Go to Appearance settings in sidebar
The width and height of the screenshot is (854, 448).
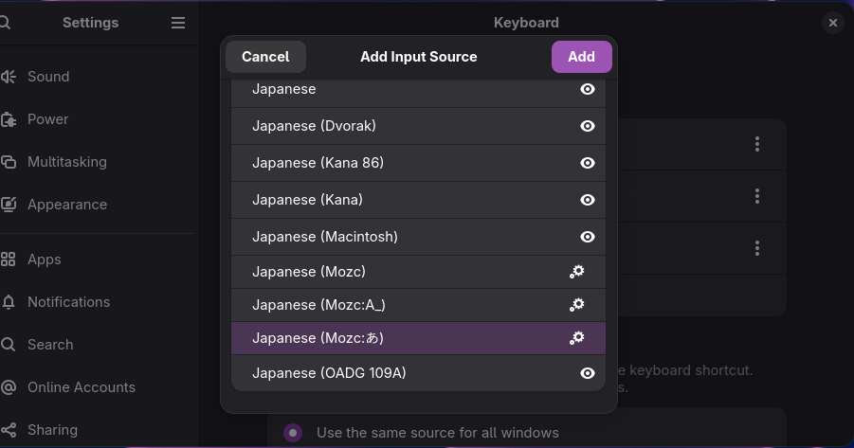pyautogui.click(x=66, y=205)
